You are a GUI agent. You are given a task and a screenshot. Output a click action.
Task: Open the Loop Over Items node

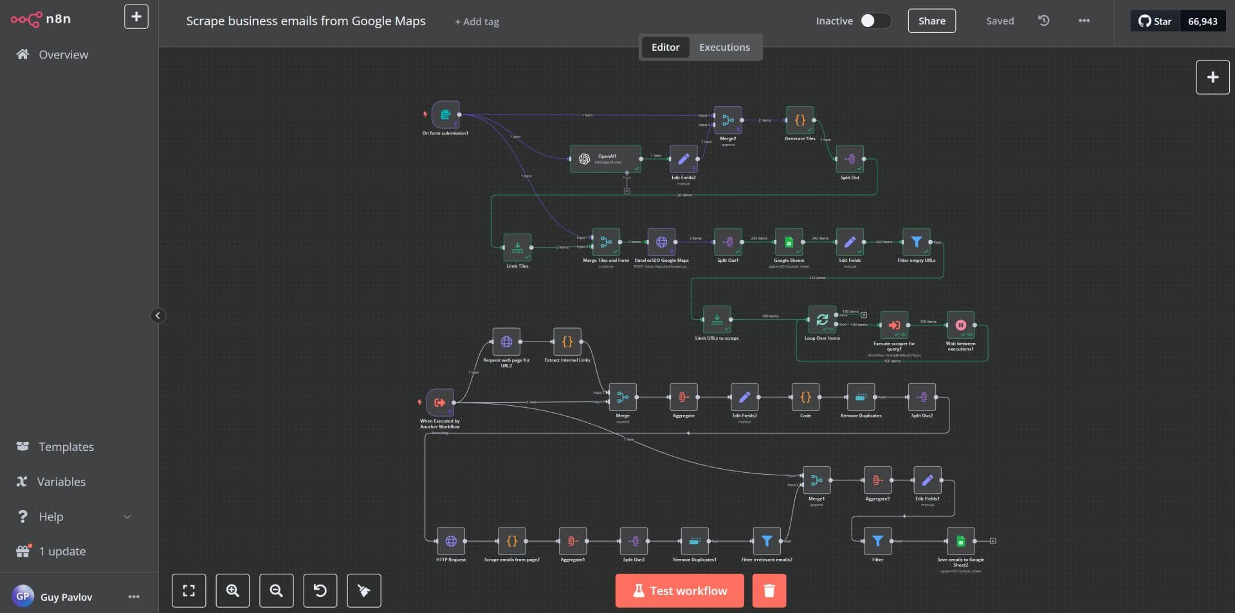click(822, 319)
